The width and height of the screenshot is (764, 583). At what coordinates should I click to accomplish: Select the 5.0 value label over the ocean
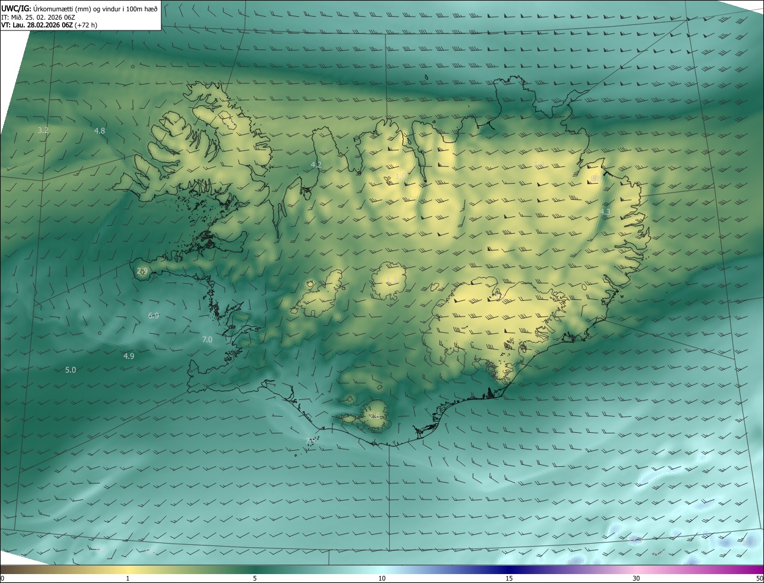[70, 370]
